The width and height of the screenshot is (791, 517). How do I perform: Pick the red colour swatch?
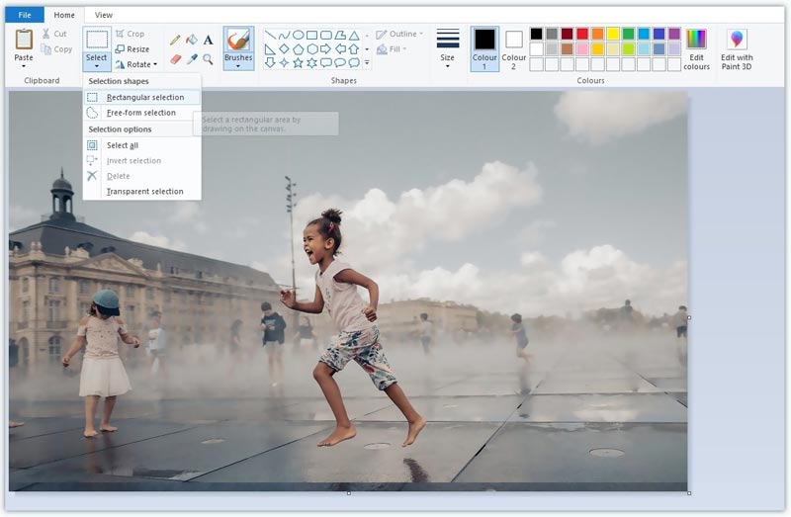581,34
